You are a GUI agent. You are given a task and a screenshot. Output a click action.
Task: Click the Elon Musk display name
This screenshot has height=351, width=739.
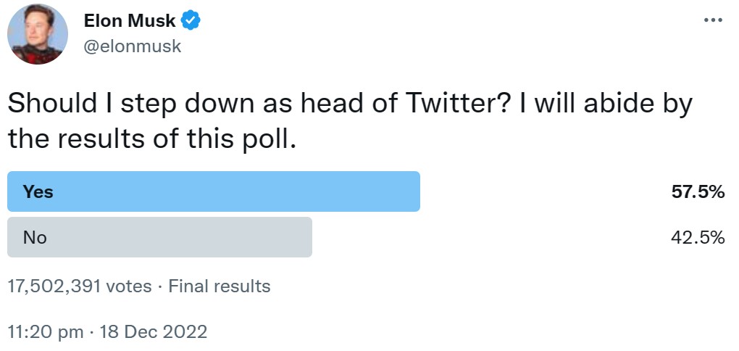tap(130, 21)
